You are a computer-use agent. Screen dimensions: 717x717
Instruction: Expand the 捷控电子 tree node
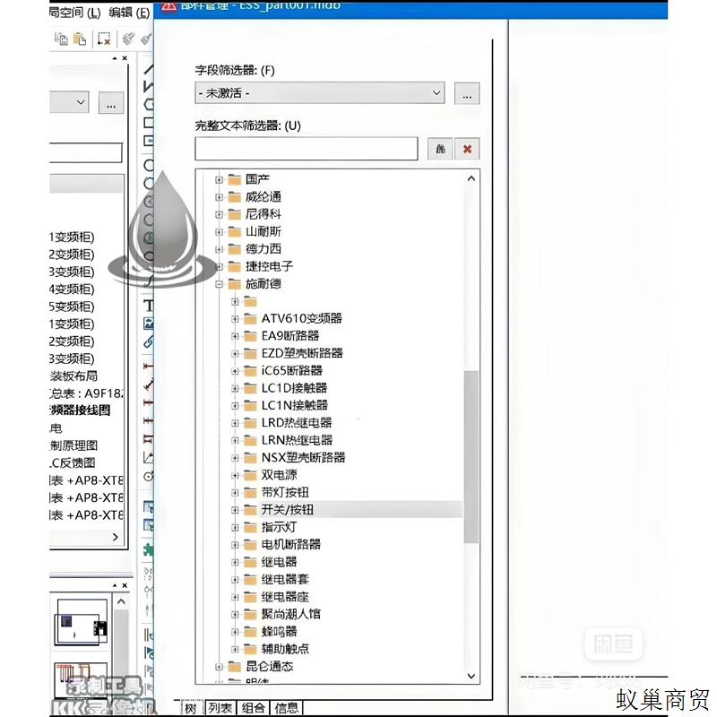(x=219, y=266)
